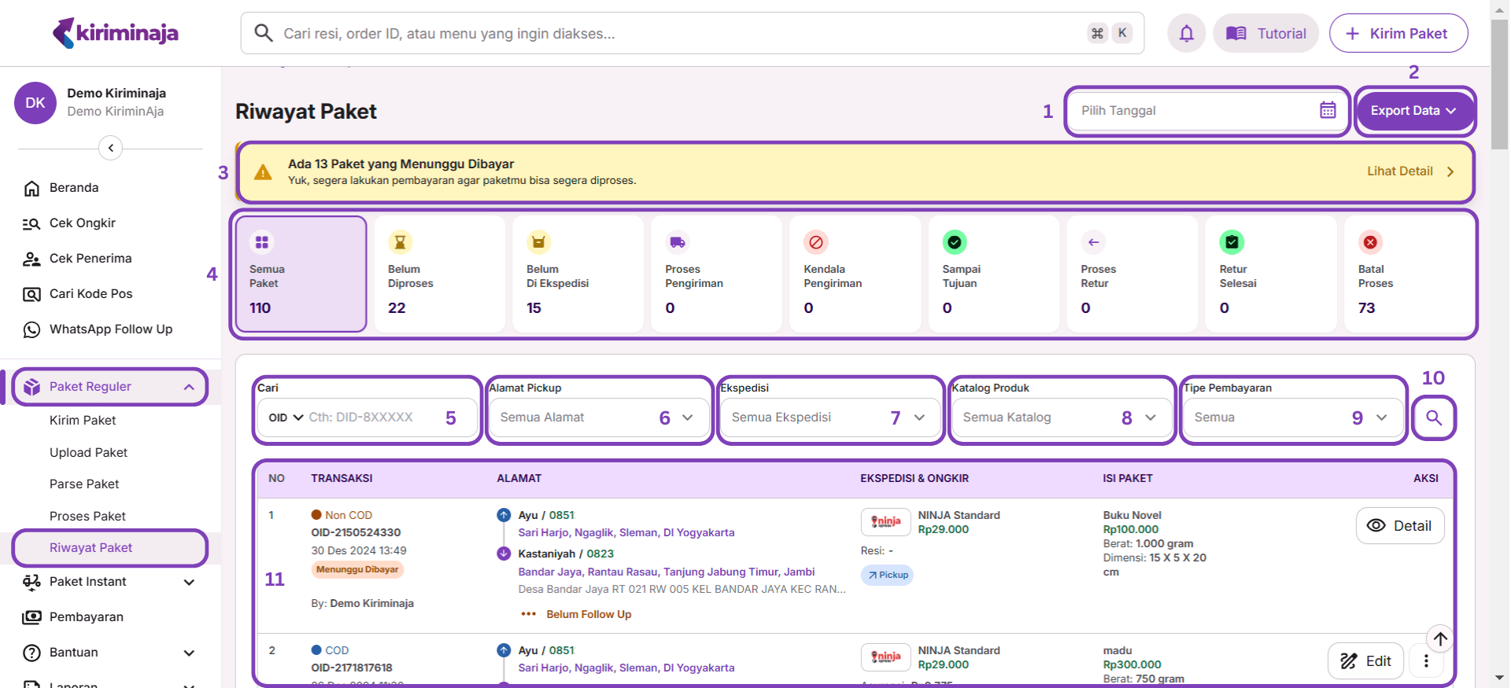Click the calendar icon in Pilih Tanggal

pyautogui.click(x=1327, y=111)
